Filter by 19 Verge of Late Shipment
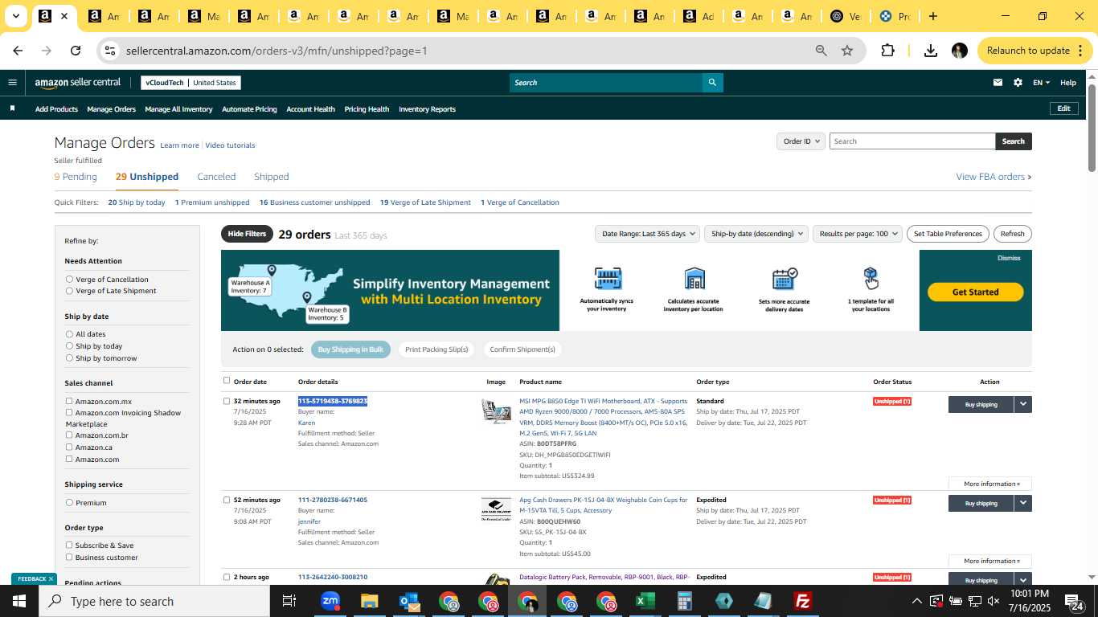 click(425, 202)
